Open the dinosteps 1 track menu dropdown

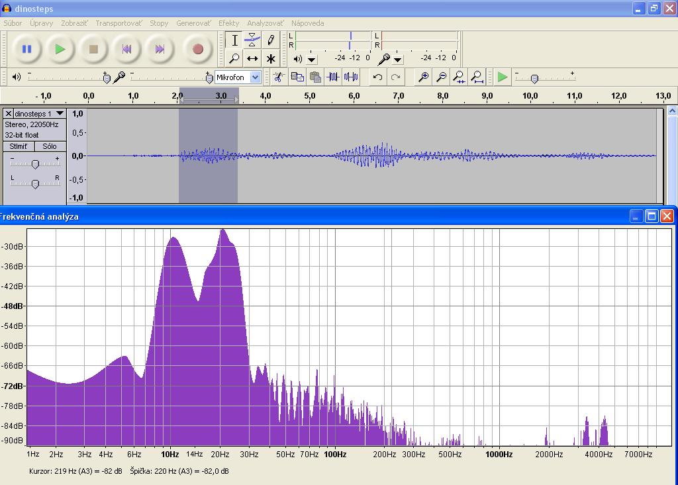60,114
